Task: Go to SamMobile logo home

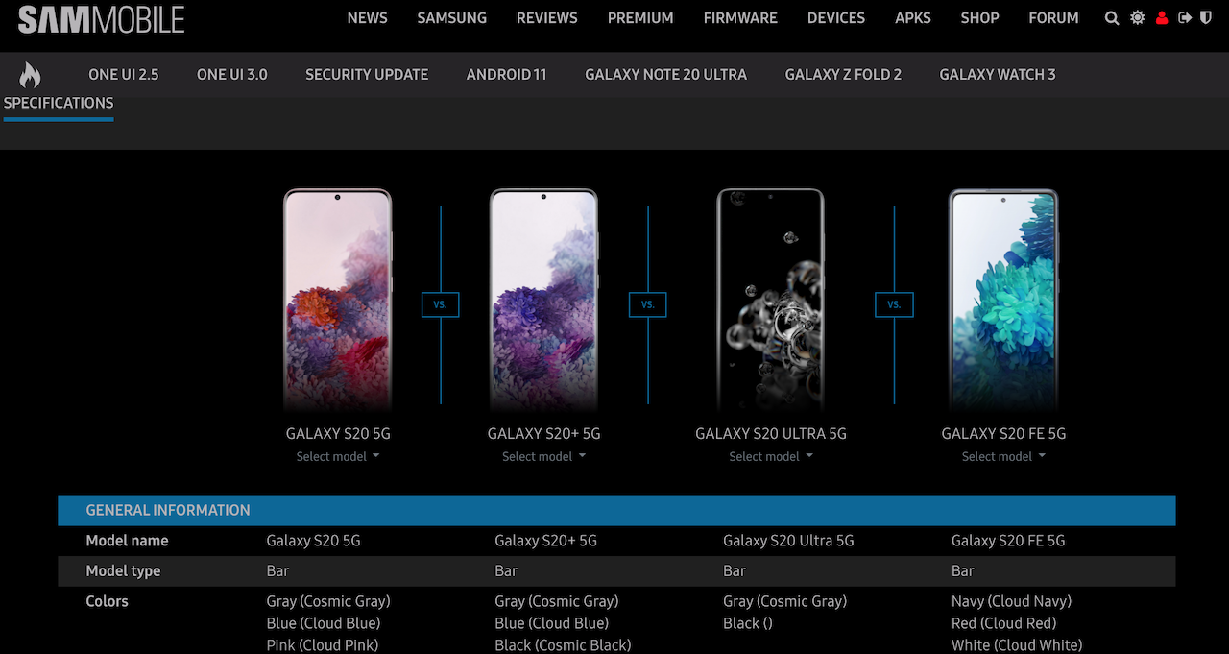Action: [101, 19]
